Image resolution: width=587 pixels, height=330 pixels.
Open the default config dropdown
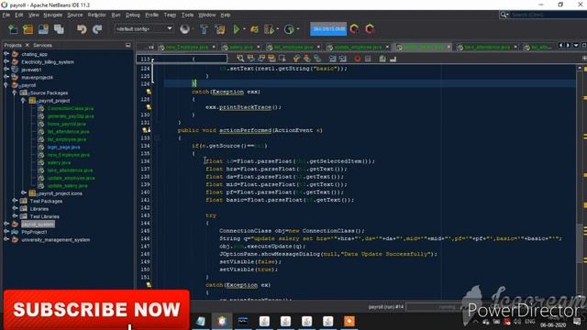(144, 28)
